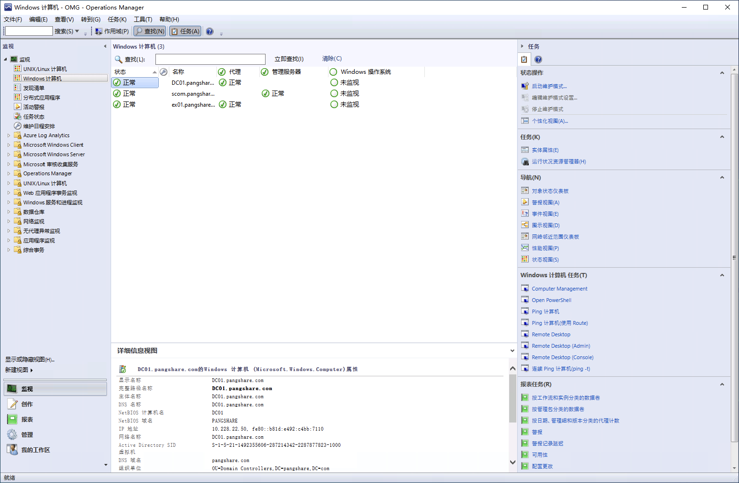Viewport: 739px width, 483px height.
Task: Select the 监视 workspace button
Action: (x=55, y=388)
